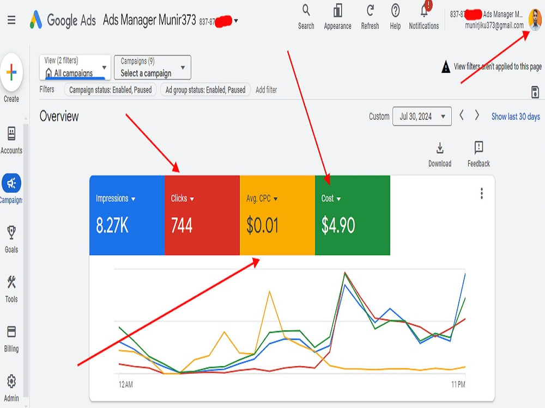Click Show last 30 days link
The width and height of the screenshot is (545, 408).
(x=516, y=116)
